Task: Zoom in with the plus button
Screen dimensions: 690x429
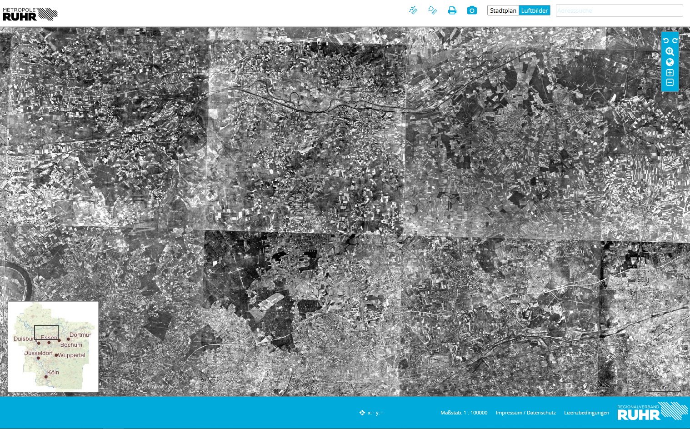Action: click(x=670, y=73)
